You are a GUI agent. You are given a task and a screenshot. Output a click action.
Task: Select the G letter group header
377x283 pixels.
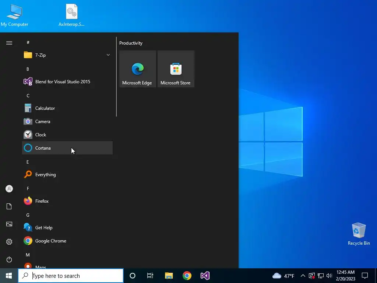(28, 215)
